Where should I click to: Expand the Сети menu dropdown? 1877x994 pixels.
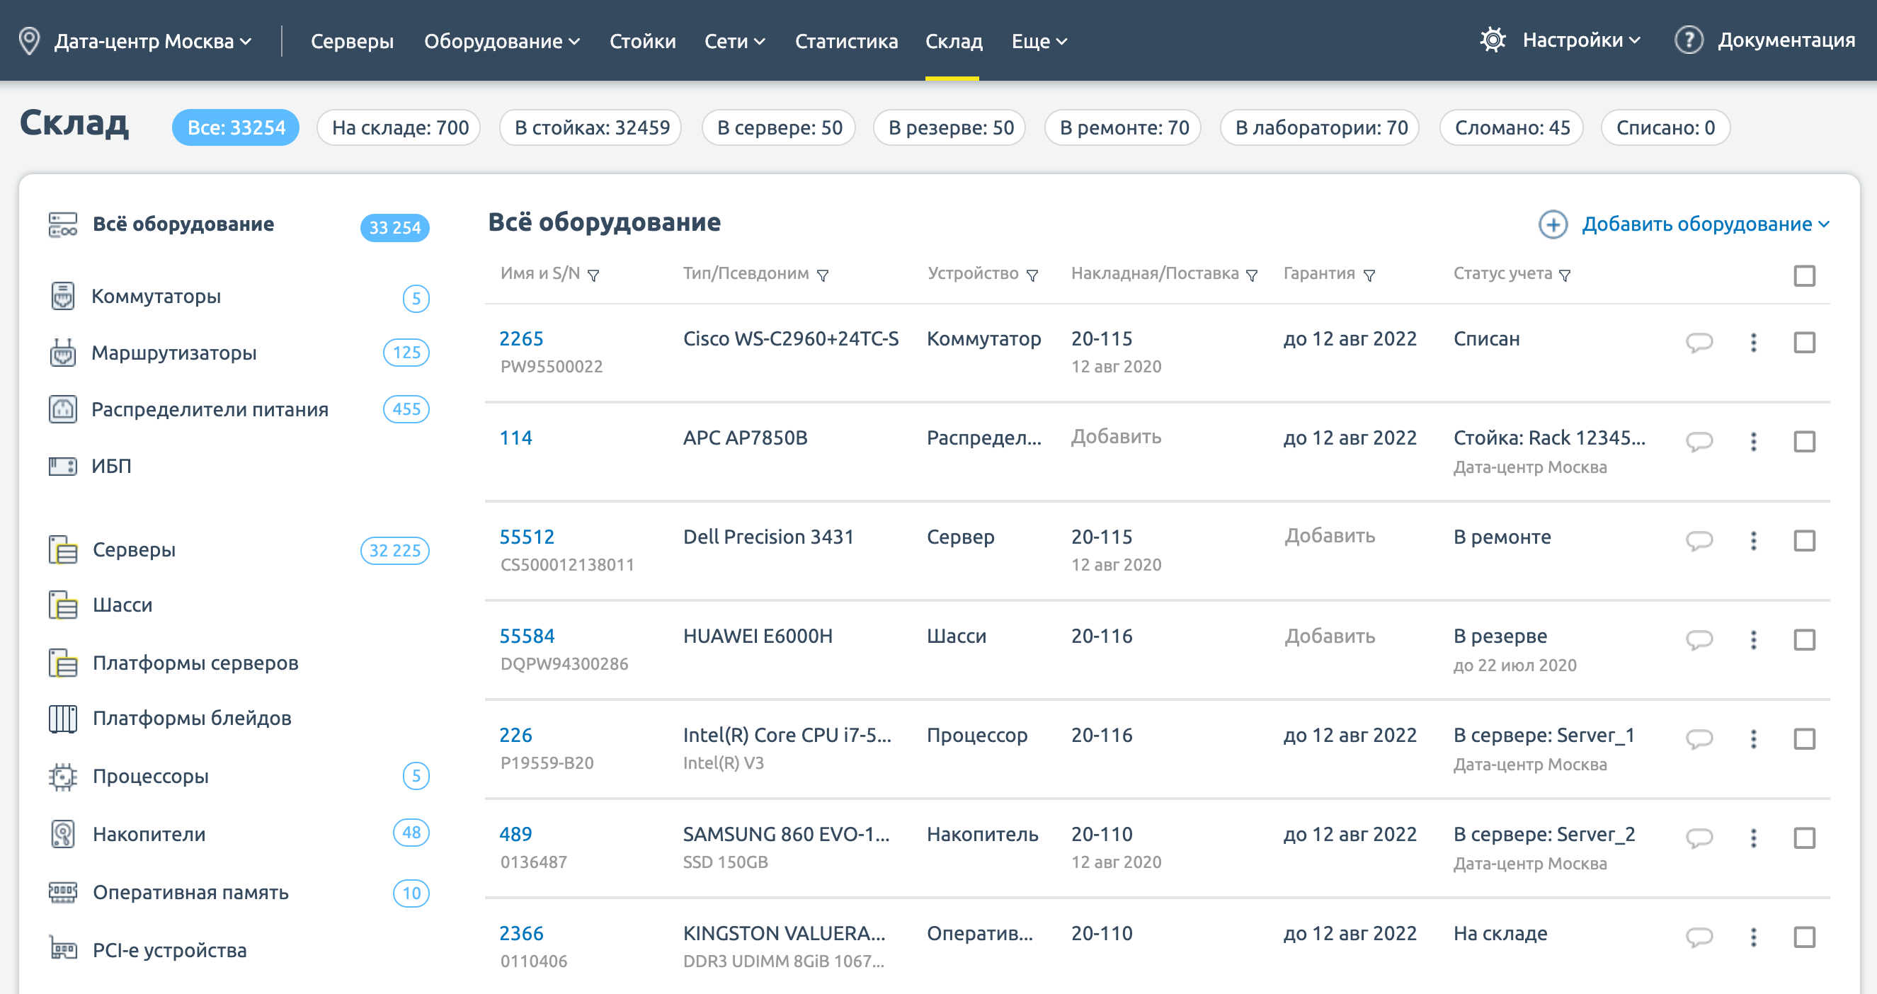point(734,41)
